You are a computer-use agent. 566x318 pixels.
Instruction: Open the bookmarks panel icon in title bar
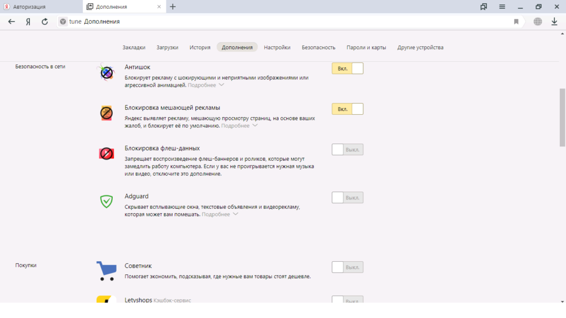pyautogui.click(x=484, y=7)
